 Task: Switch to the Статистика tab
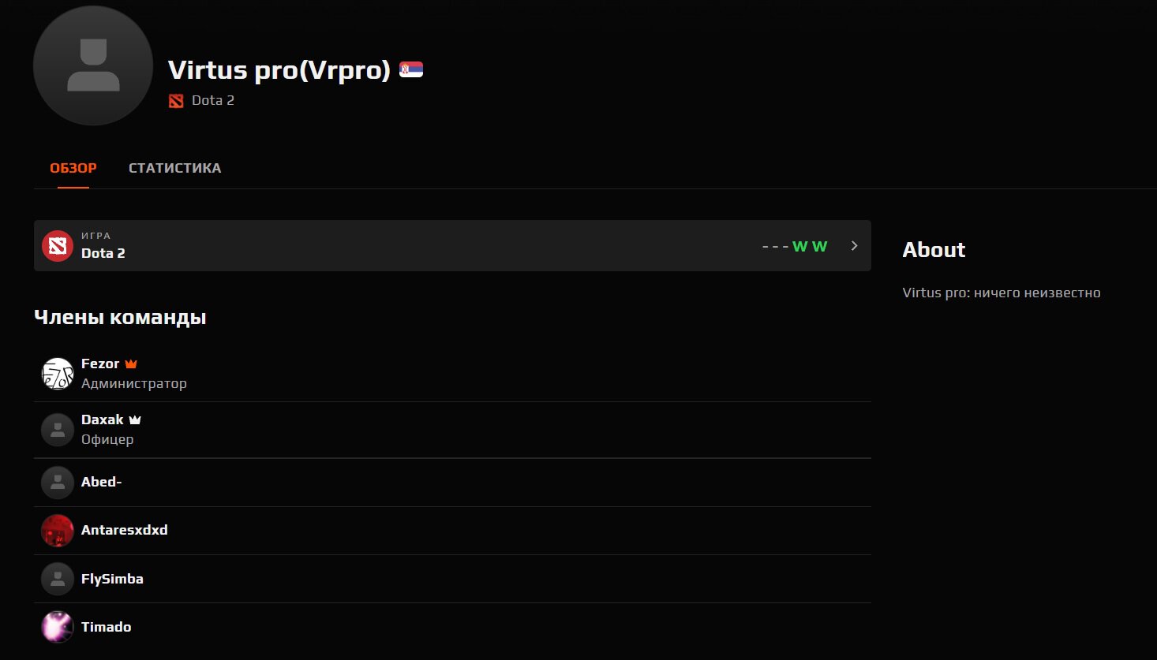(174, 168)
